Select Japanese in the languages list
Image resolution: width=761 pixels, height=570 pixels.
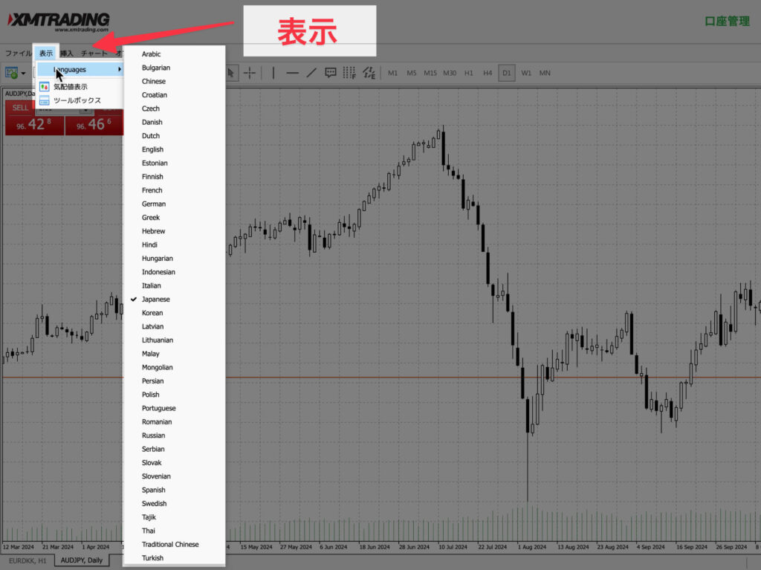[155, 299]
